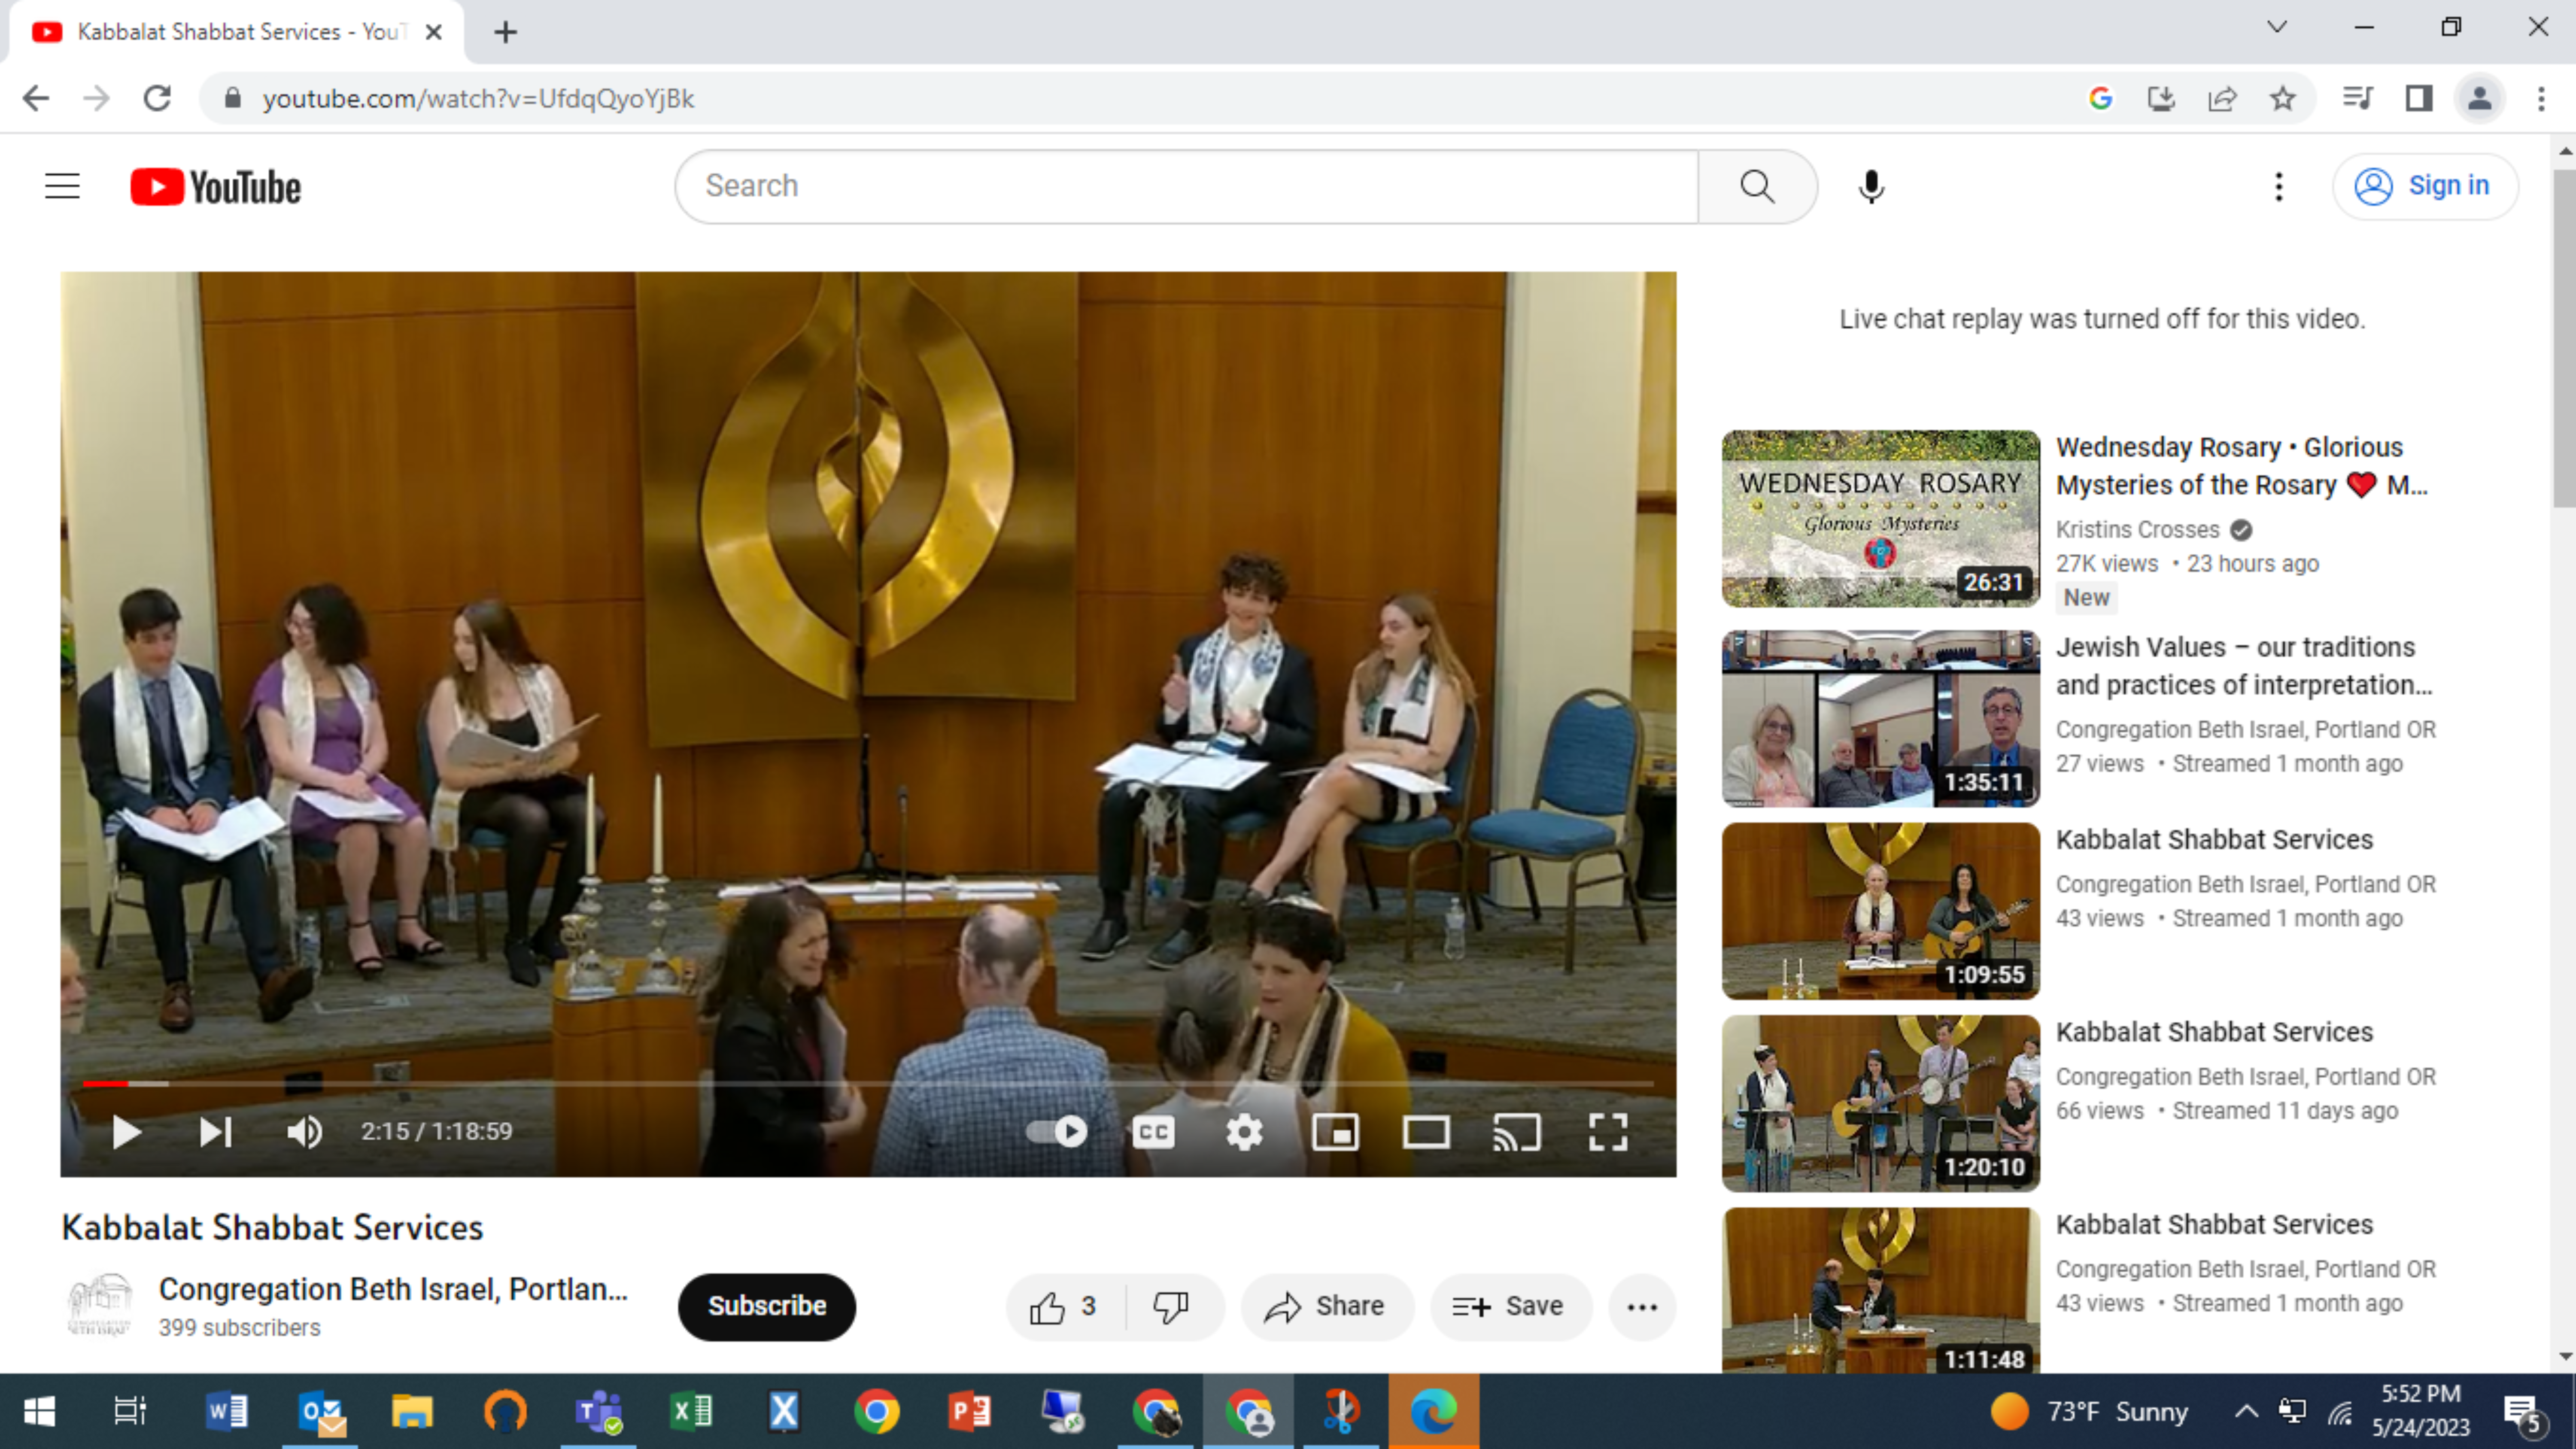This screenshot has width=2576, height=1449.
Task: Like the video with thumbs up
Action: click(x=1065, y=1306)
